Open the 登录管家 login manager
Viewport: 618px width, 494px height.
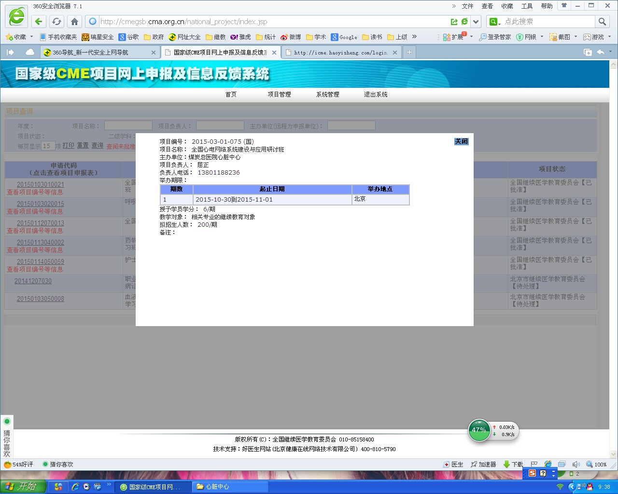click(495, 37)
